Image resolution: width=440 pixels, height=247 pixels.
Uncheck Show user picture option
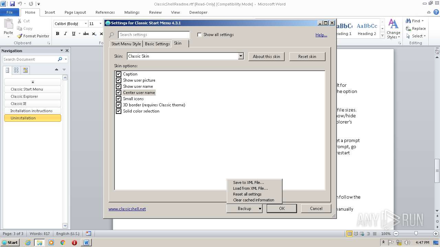[x=119, y=80]
